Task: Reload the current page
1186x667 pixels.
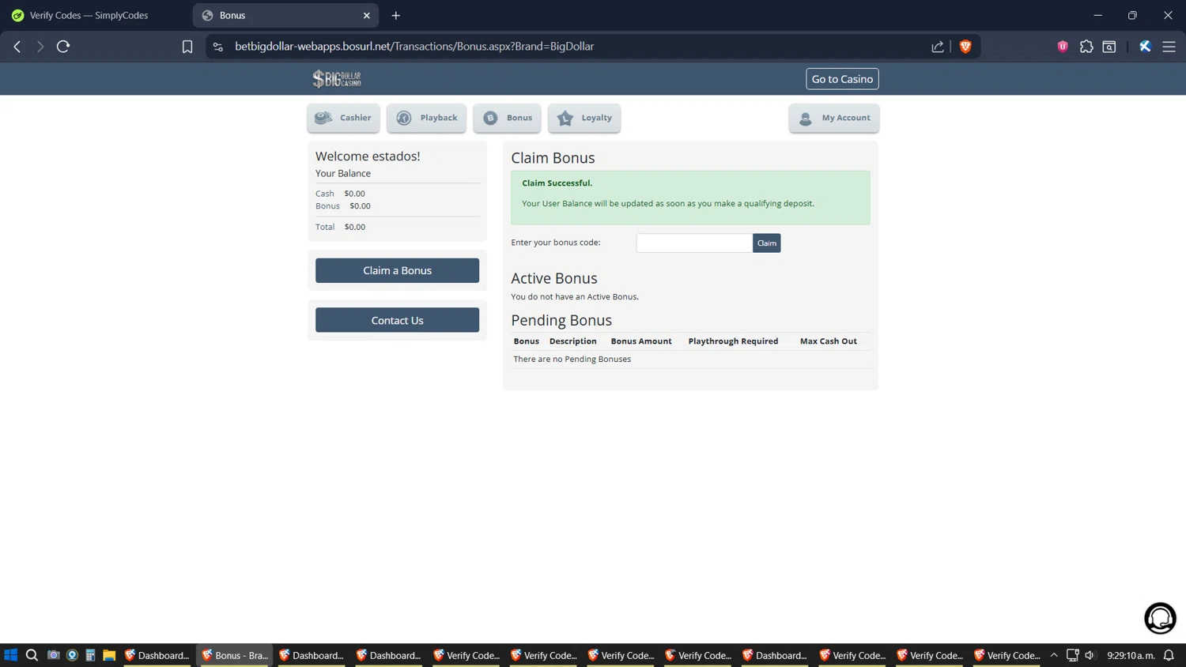Action: 63,47
